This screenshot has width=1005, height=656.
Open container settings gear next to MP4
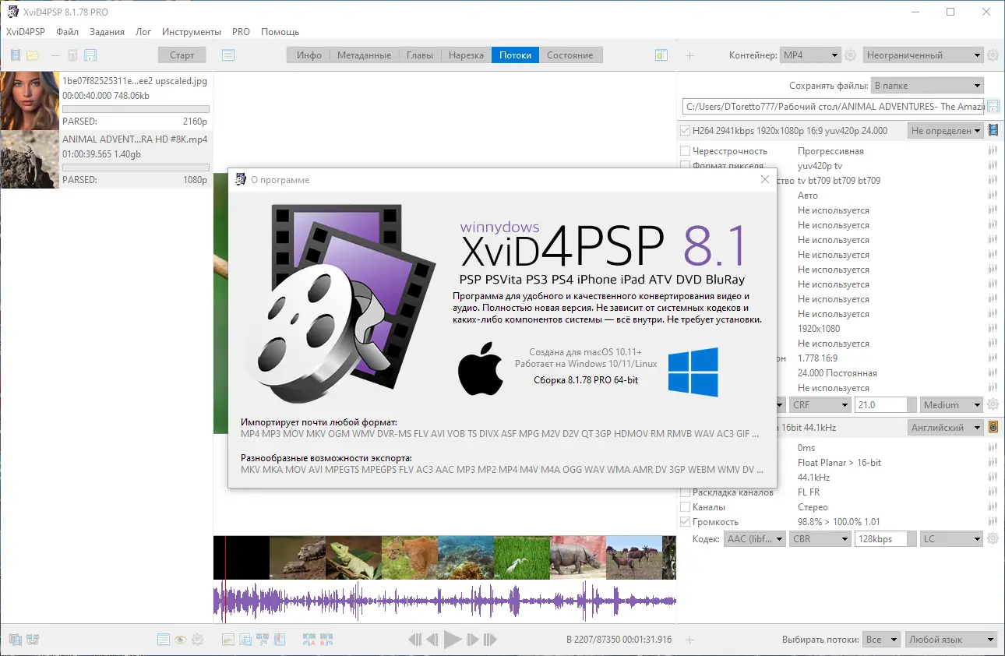click(x=851, y=55)
